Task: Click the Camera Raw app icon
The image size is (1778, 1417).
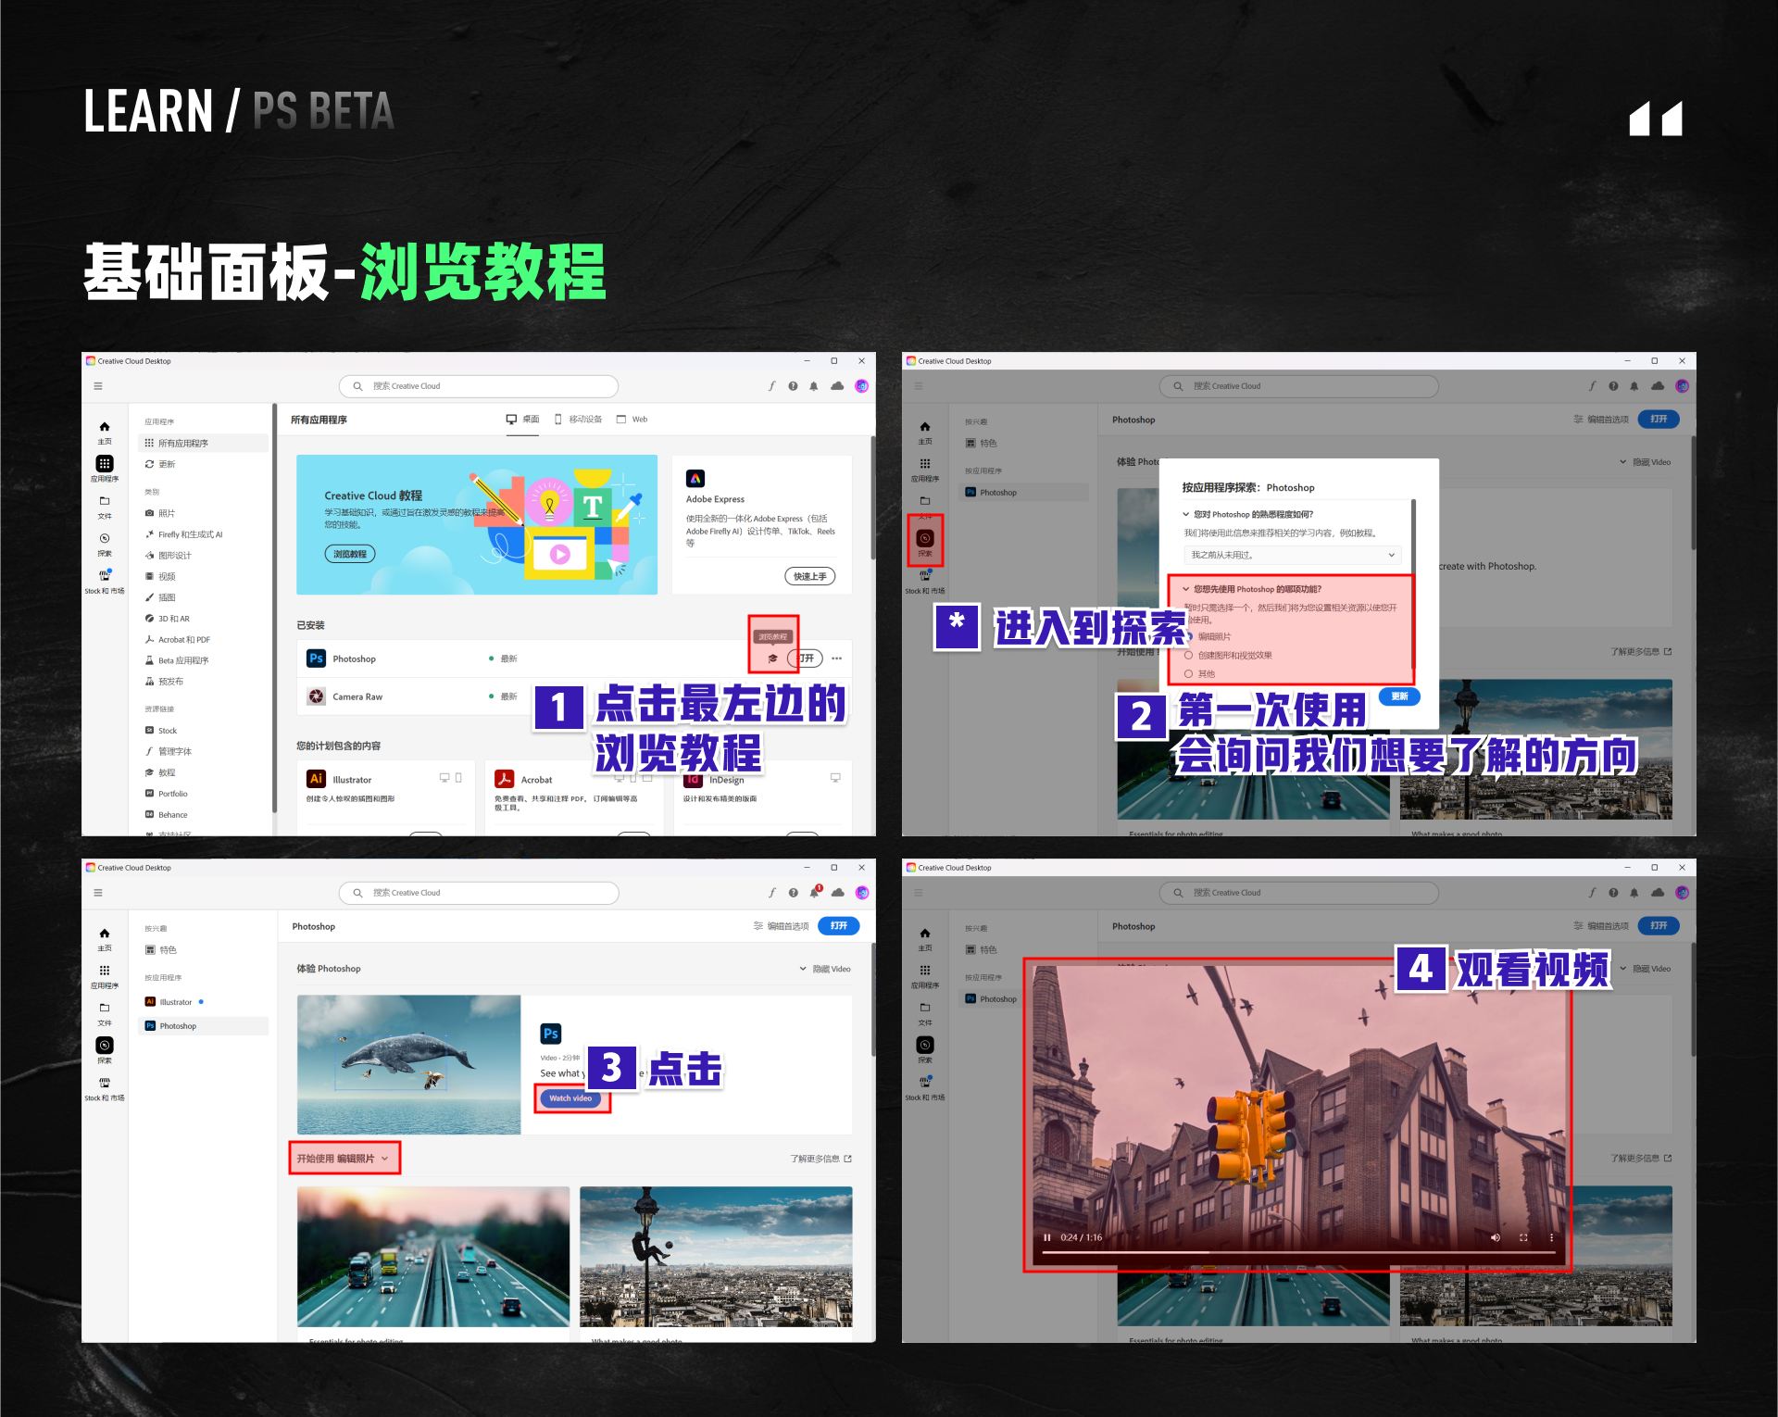Action: click(x=316, y=696)
